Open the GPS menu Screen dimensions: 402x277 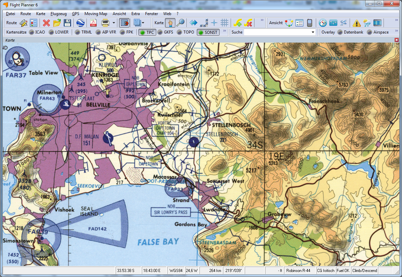point(76,14)
